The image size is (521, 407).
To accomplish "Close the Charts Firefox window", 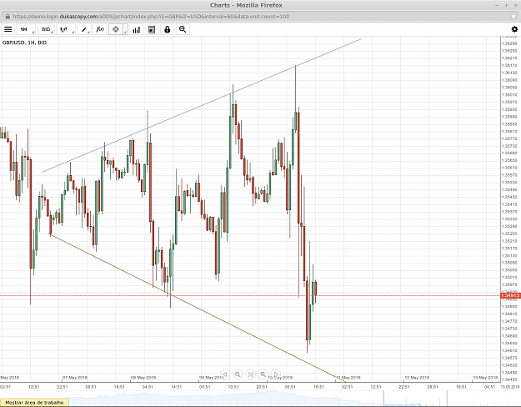I will coord(516,5).
